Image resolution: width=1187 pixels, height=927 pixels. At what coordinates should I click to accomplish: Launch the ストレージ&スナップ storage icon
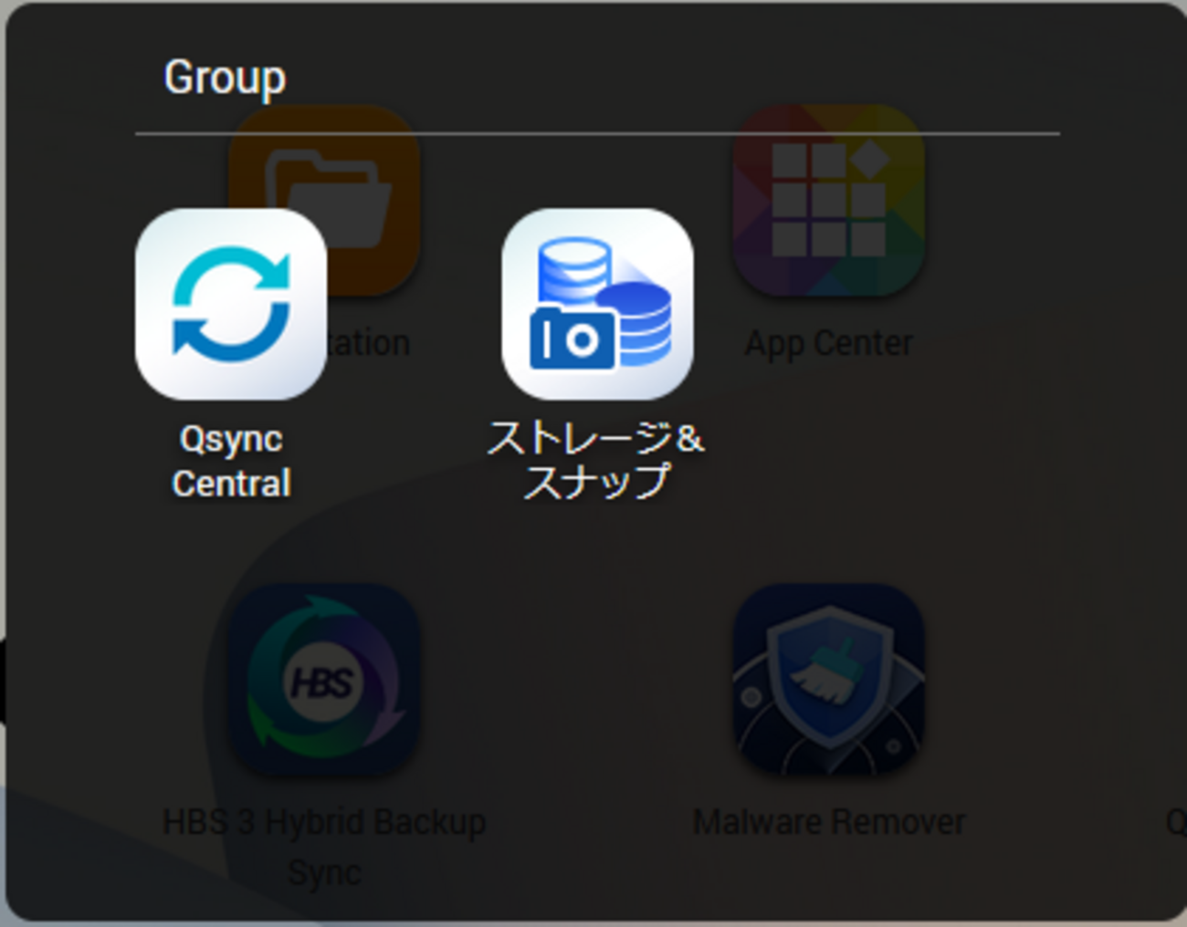pos(597,304)
